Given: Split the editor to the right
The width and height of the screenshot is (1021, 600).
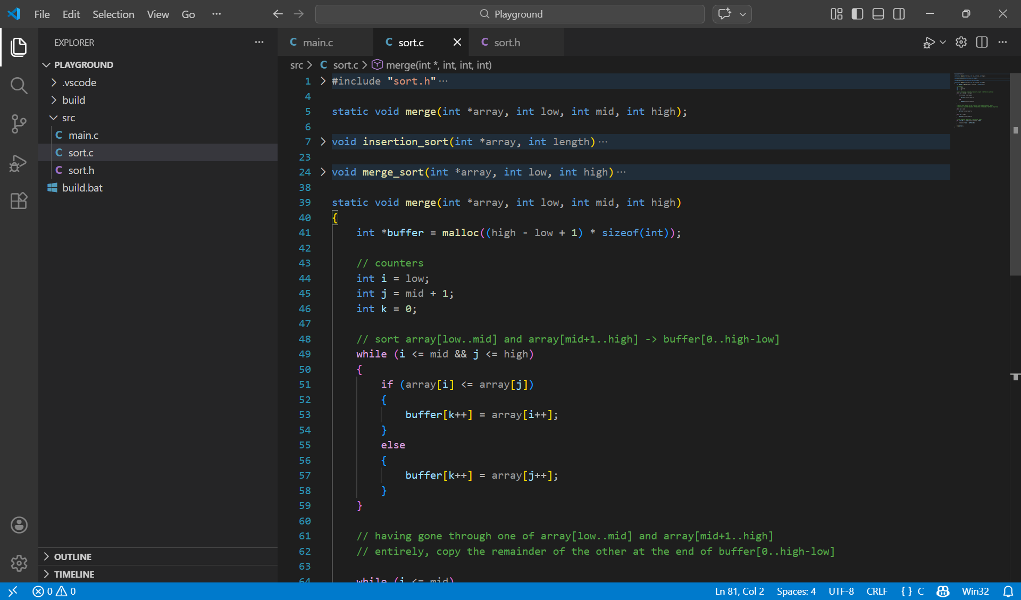Looking at the screenshot, I should click(982, 43).
